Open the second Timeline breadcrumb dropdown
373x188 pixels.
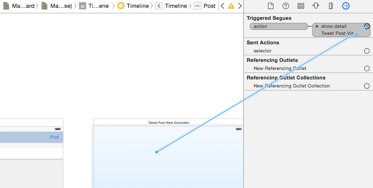(x=176, y=6)
